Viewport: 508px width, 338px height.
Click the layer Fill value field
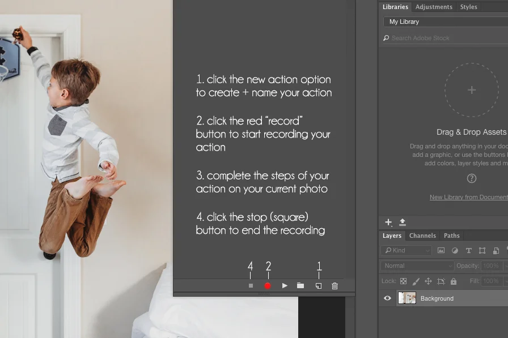click(x=492, y=281)
